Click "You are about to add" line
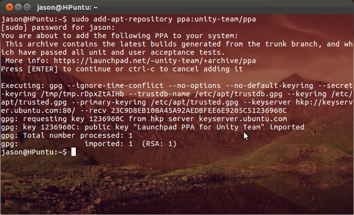 point(120,36)
